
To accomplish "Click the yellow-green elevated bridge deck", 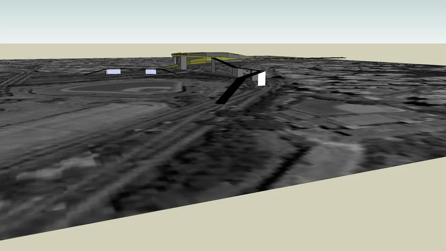I will tap(206, 55).
